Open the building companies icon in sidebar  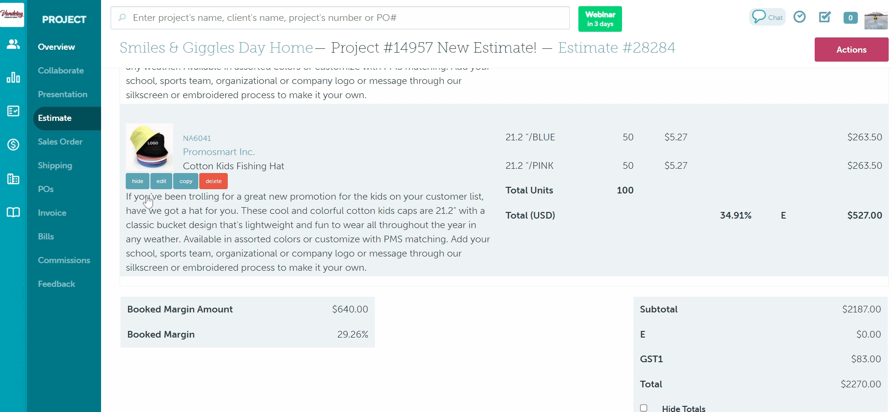coord(13,179)
